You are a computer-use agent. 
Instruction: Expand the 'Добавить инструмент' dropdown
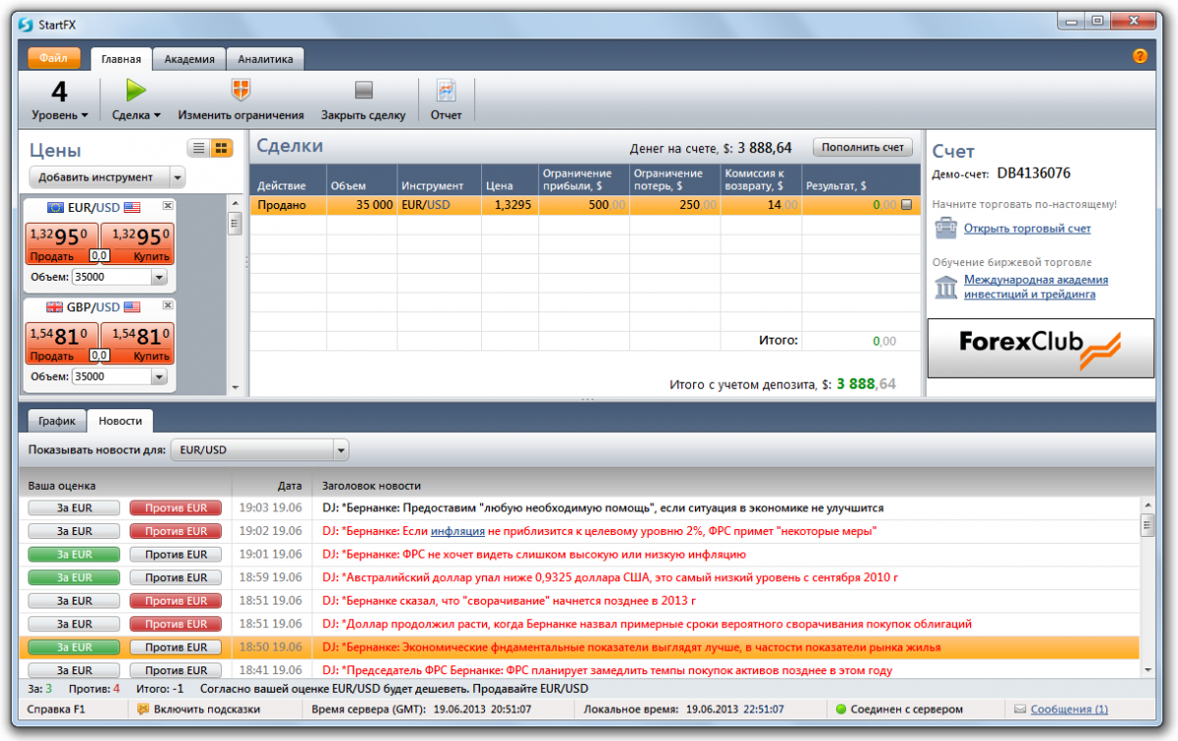tap(177, 178)
